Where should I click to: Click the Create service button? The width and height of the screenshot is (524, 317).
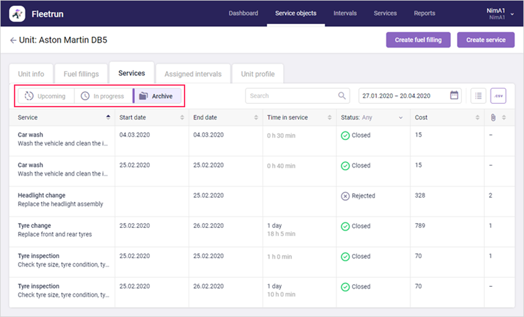tap(486, 40)
